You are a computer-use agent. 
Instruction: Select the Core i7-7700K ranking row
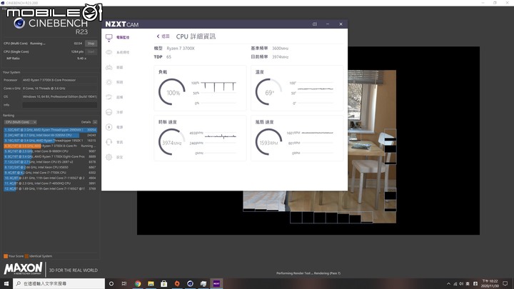(x=50, y=173)
